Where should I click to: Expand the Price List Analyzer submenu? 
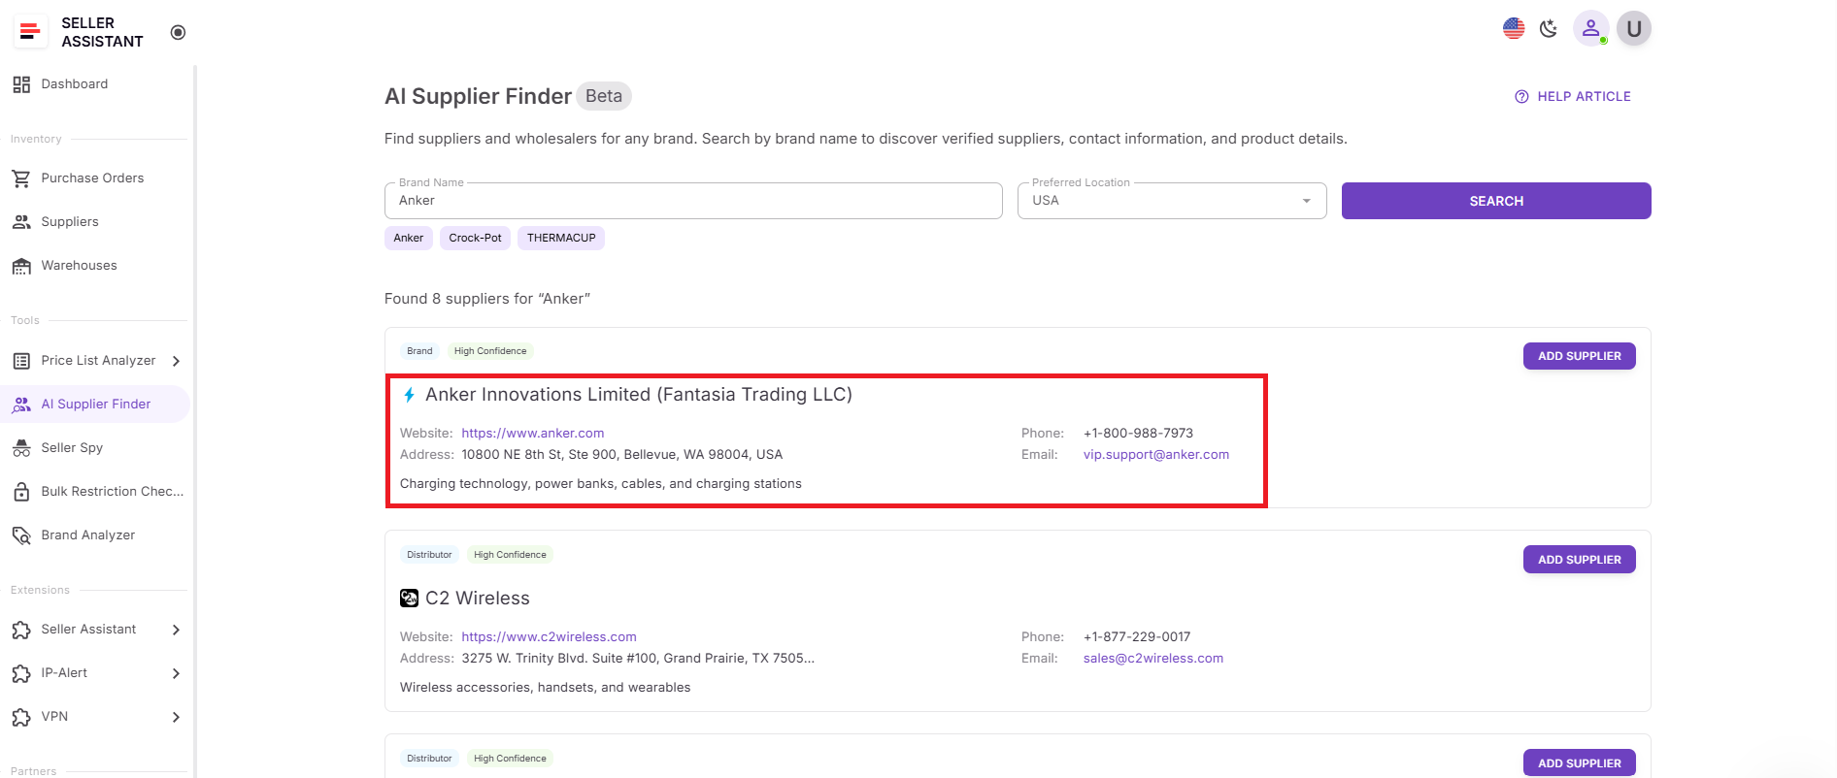(x=176, y=361)
